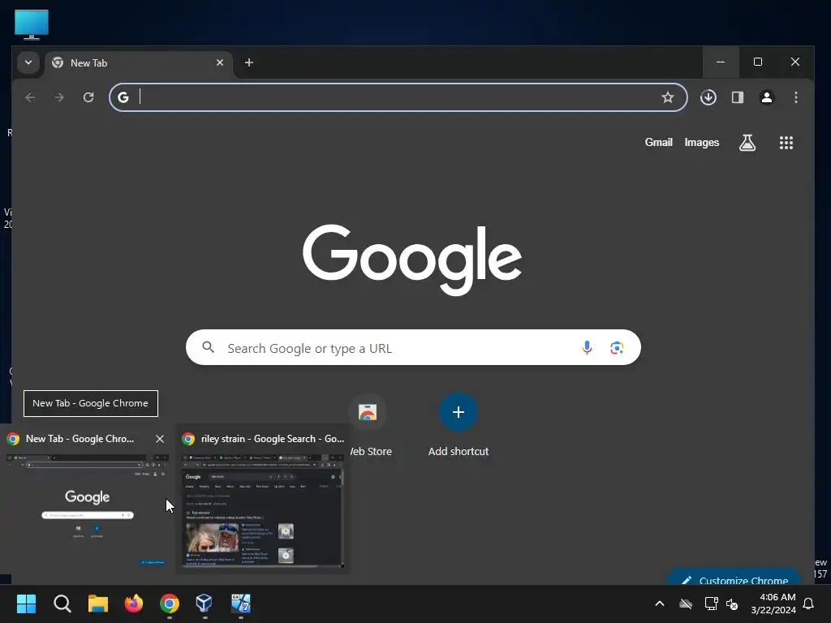Show hidden system tray icons
The width and height of the screenshot is (831, 623).
tap(660, 604)
